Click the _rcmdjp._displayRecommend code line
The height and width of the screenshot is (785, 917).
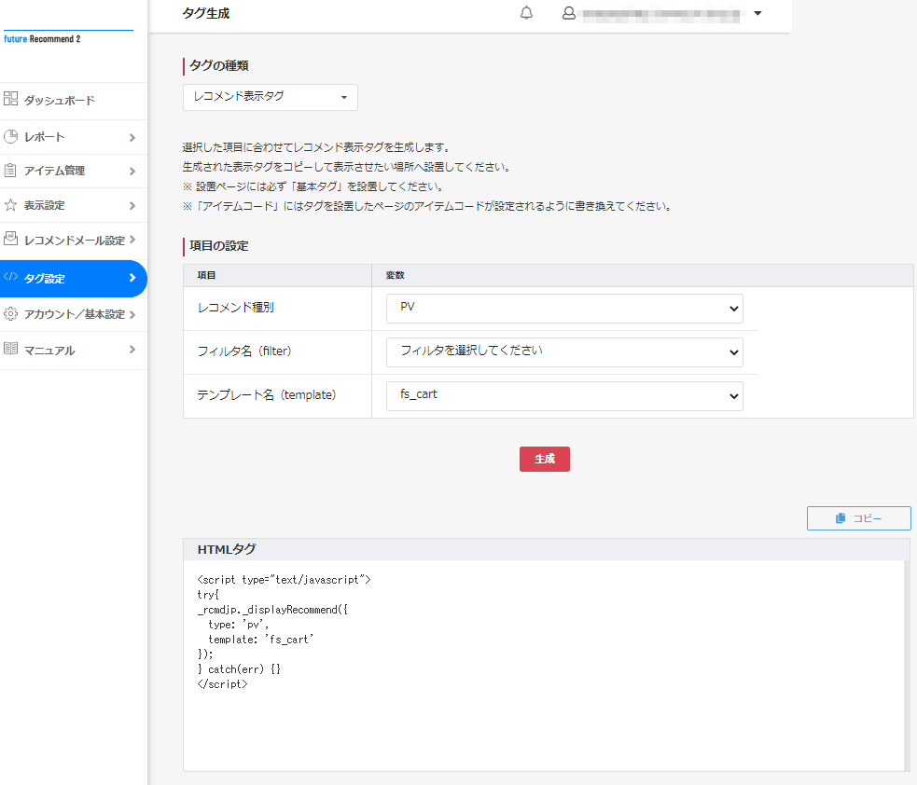coord(272,610)
